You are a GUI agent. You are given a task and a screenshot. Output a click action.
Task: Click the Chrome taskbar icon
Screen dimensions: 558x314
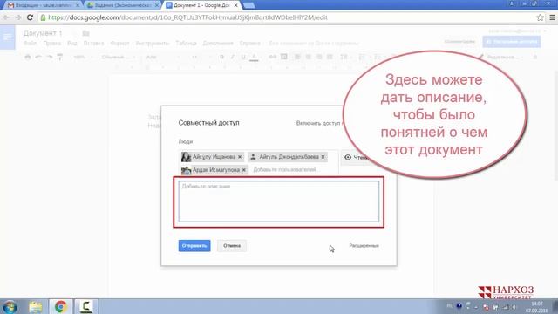tap(60, 306)
